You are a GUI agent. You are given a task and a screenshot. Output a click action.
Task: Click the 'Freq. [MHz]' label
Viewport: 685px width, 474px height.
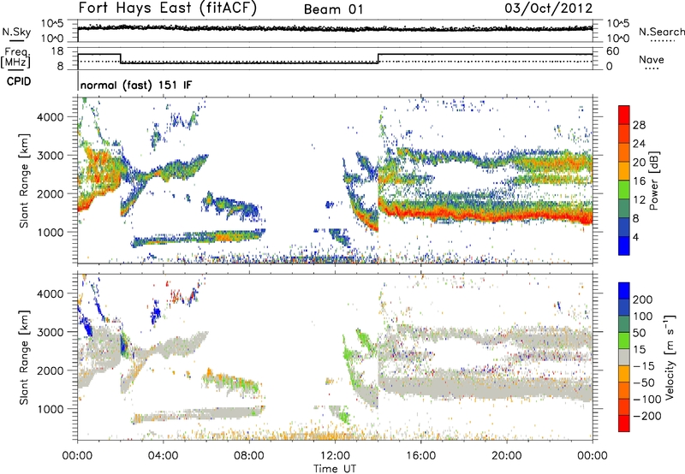pyautogui.click(x=15, y=57)
